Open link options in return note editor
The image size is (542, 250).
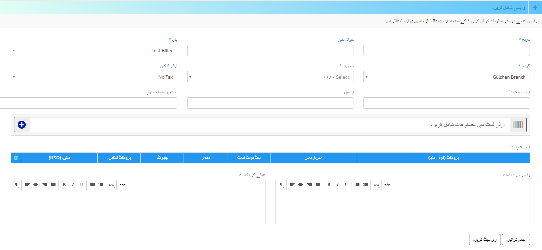376,185
